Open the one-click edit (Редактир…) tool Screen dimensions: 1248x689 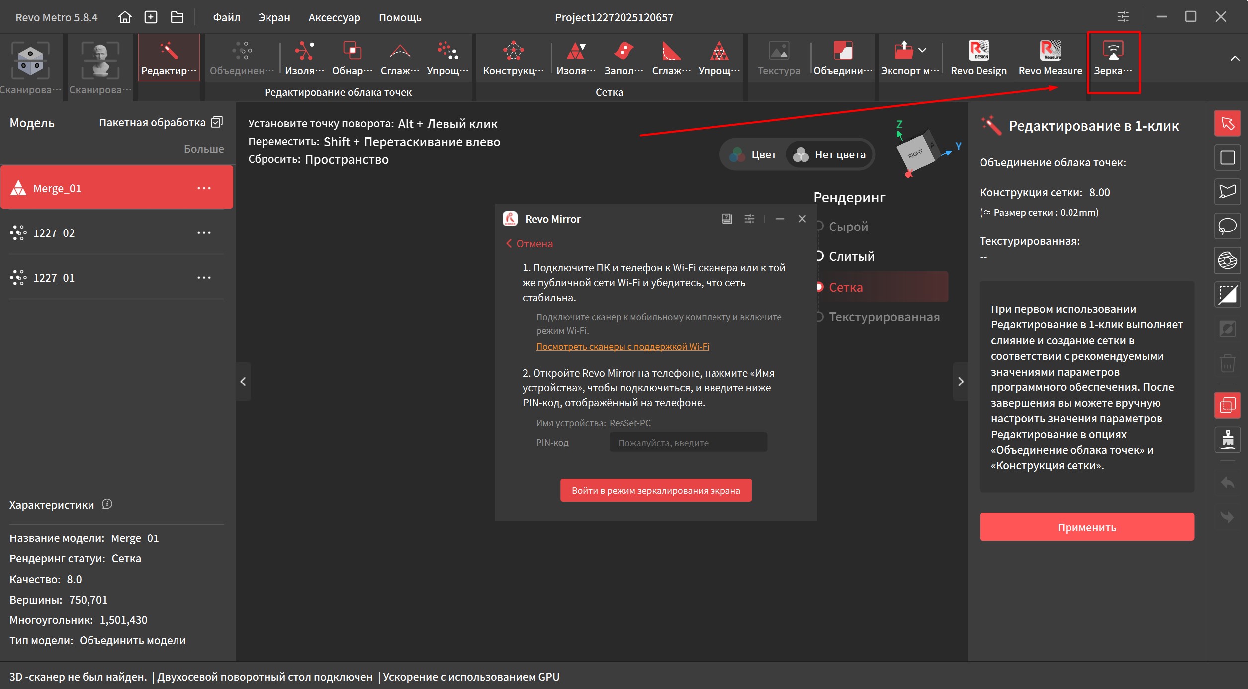click(169, 58)
